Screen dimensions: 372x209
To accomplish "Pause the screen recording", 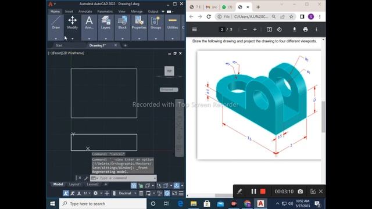I will [253, 191].
